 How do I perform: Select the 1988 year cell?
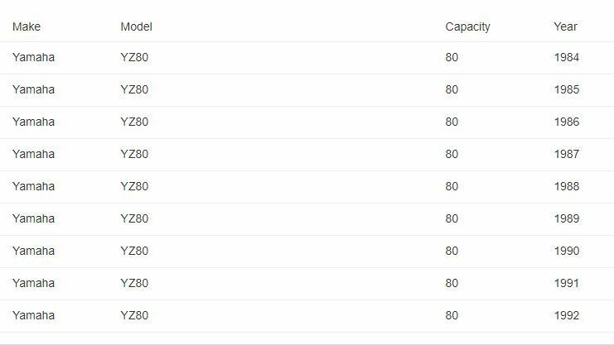567,186
